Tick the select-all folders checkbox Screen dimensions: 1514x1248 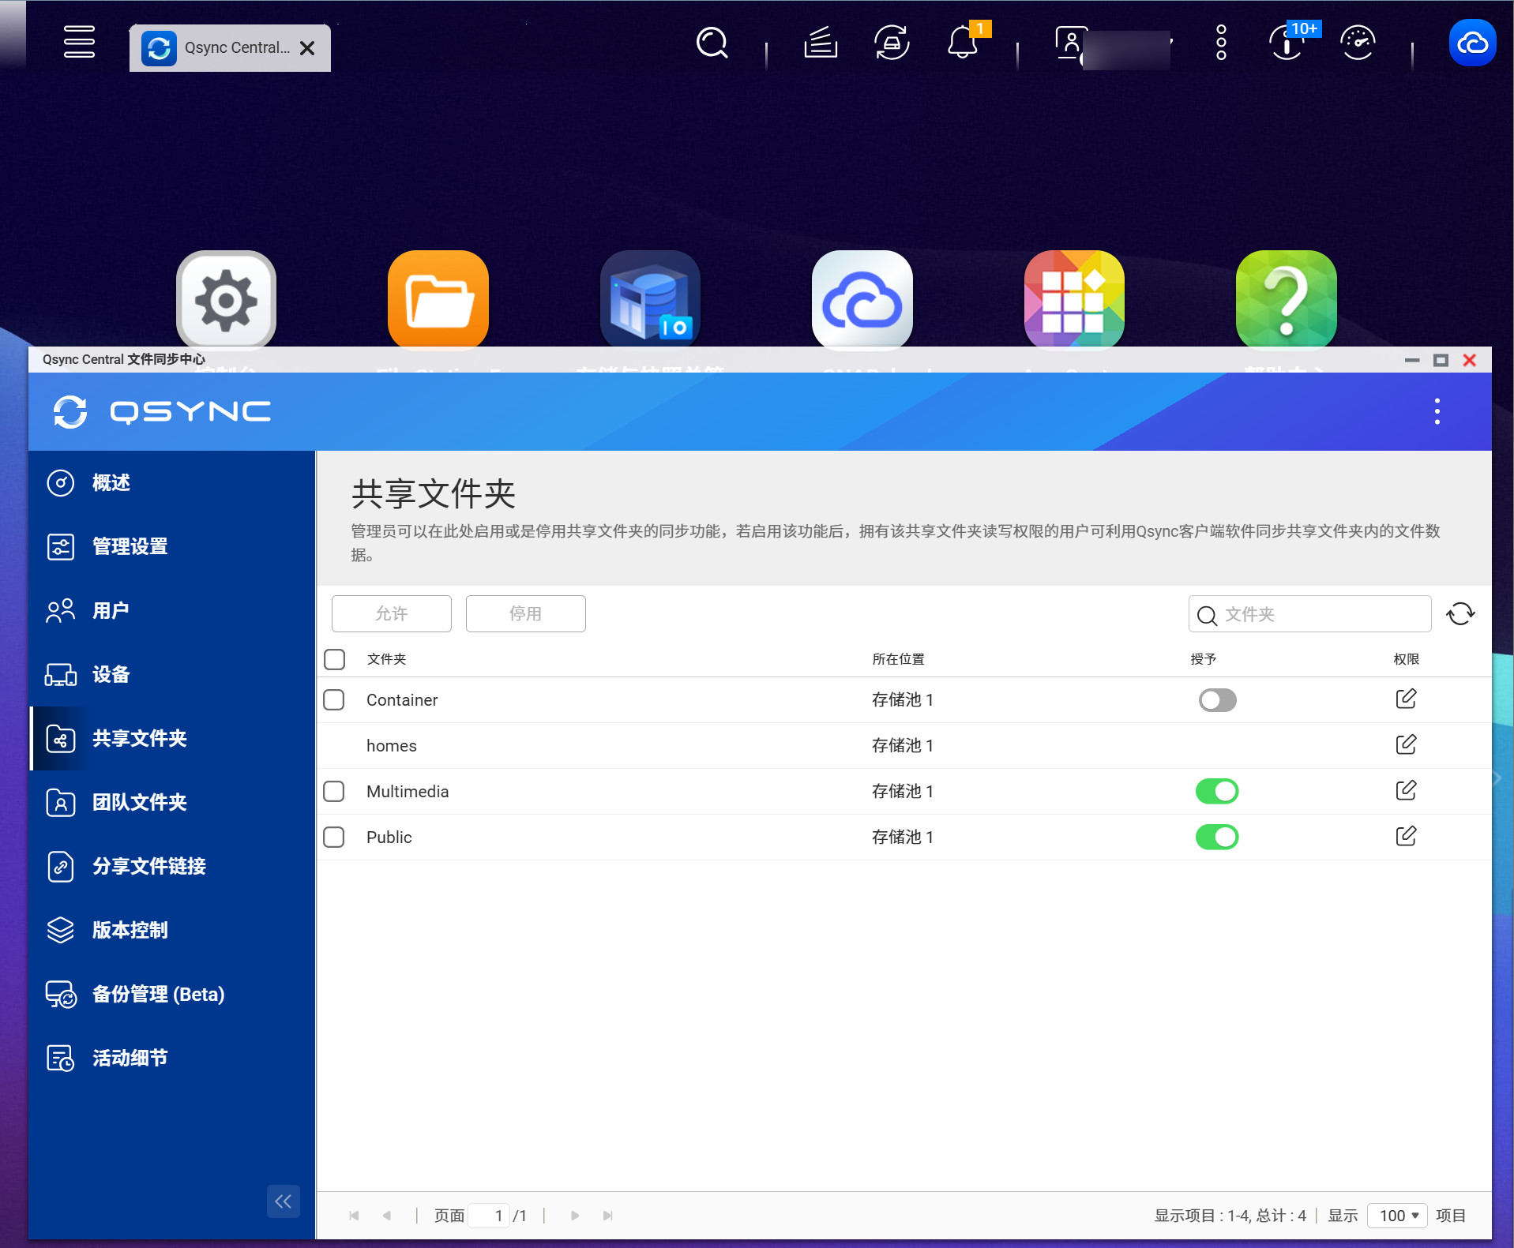pos(335,659)
